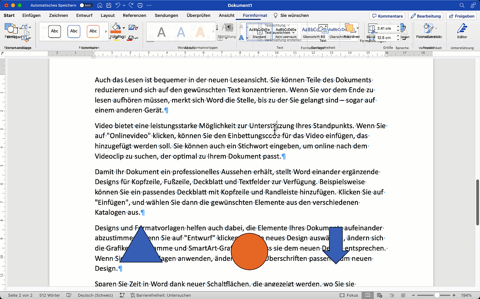Click the save icon in title bar
This screenshot has width=480, height=299.
[109, 5]
